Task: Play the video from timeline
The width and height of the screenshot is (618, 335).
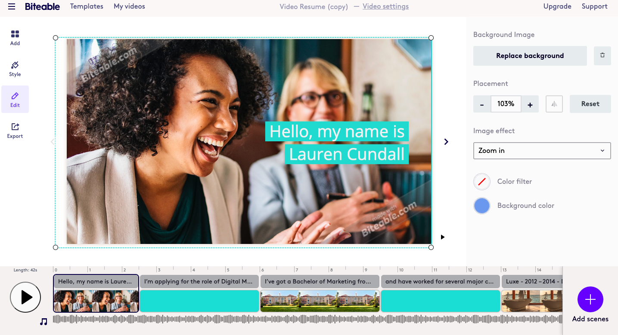Action: (x=25, y=297)
